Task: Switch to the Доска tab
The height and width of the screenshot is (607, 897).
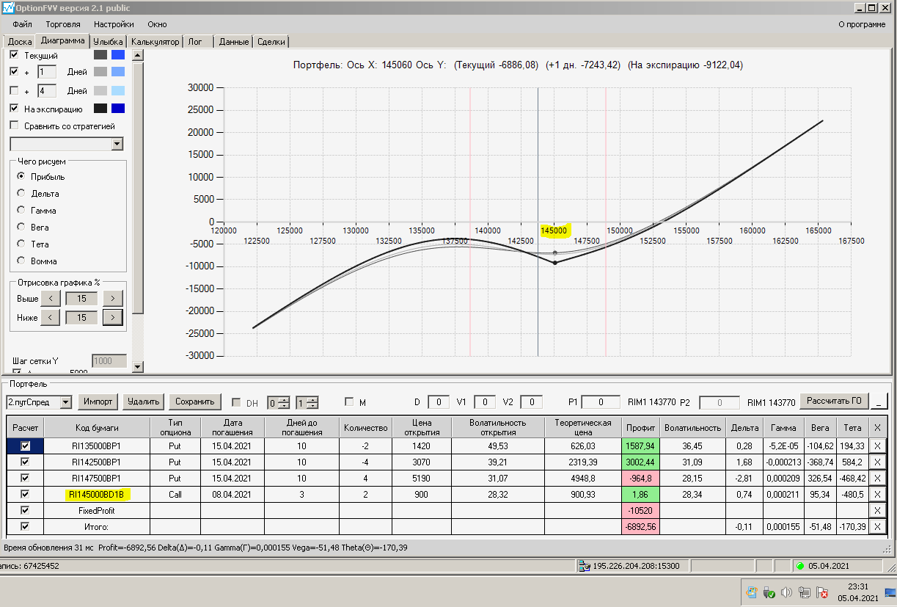Action: click(x=20, y=42)
